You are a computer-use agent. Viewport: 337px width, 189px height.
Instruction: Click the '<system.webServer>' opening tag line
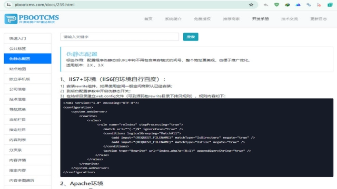[x=89, y=112]
